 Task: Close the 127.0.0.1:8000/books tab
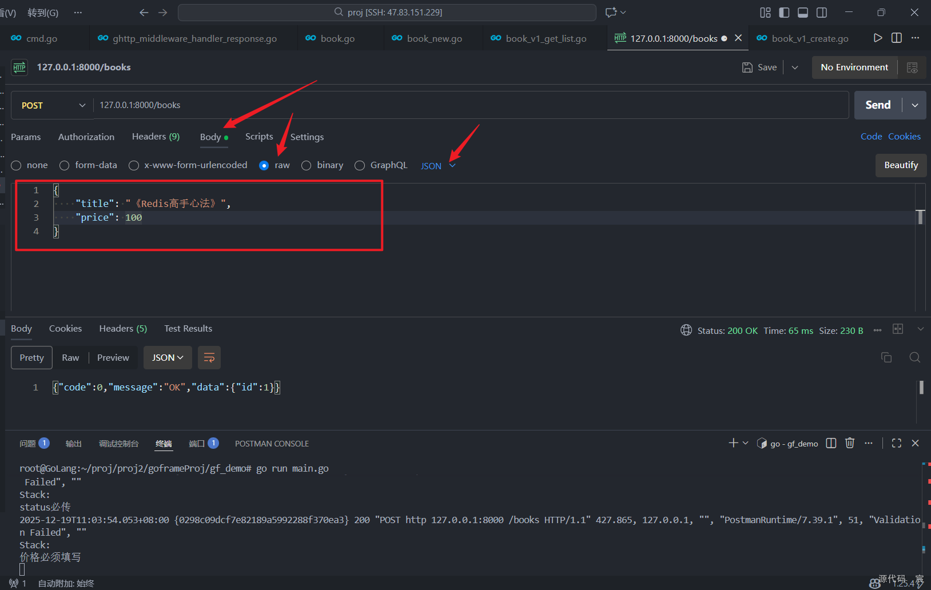coord(738,38)
